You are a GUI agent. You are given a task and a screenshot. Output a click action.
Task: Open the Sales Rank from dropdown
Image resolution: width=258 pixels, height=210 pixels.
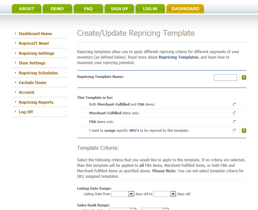(122, 209)
